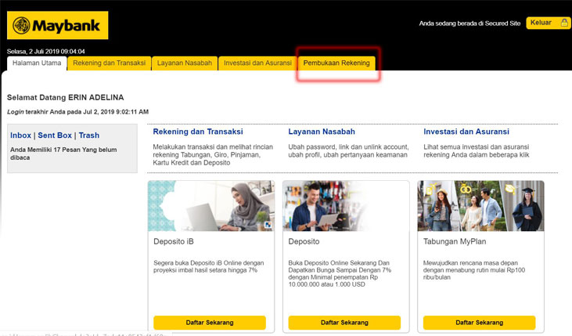Viewport: 572px width, 336px height.
Task: Click the Deposito iB card title
Action: (174, 241)
